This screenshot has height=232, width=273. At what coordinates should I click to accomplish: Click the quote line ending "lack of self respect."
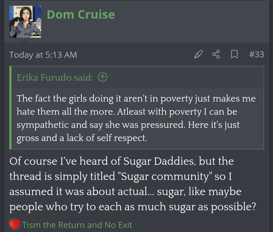pos(82,138)
